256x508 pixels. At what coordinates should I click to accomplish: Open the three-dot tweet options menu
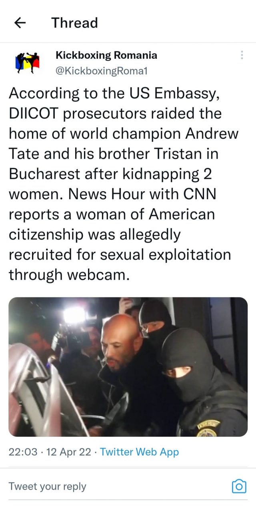[x=242, y=55]
